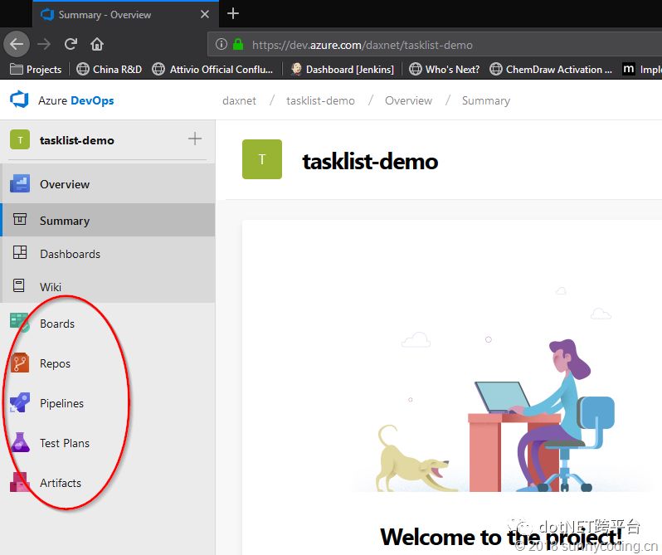The image size is (662, 555).
Task: Click the daxnet breadcrumb
Action: tap(239, 100)
